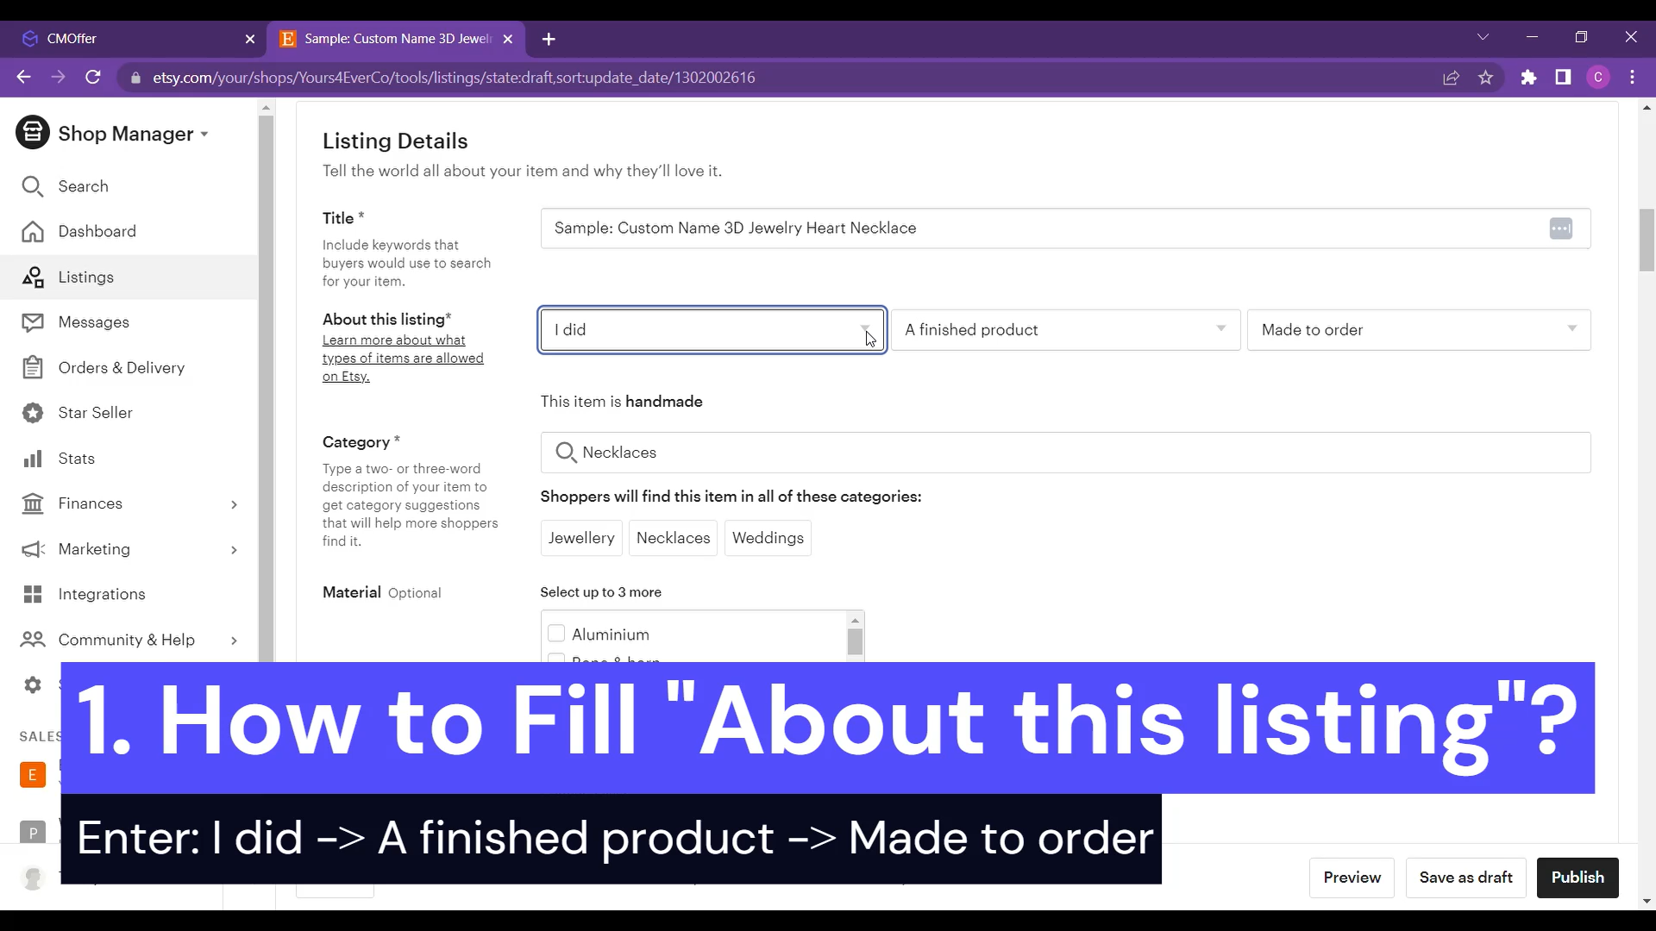Click the Stats icon
Screen dimensions: 1656x931
[x=32, y=457]
